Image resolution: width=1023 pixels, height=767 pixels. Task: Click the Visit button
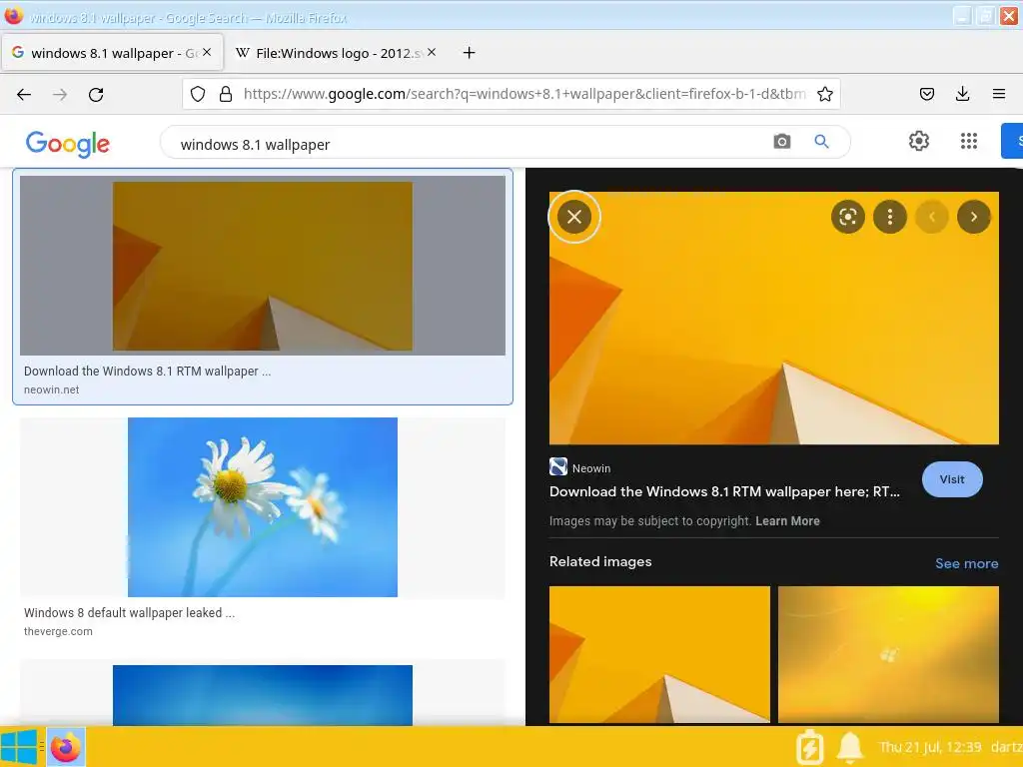952,479
